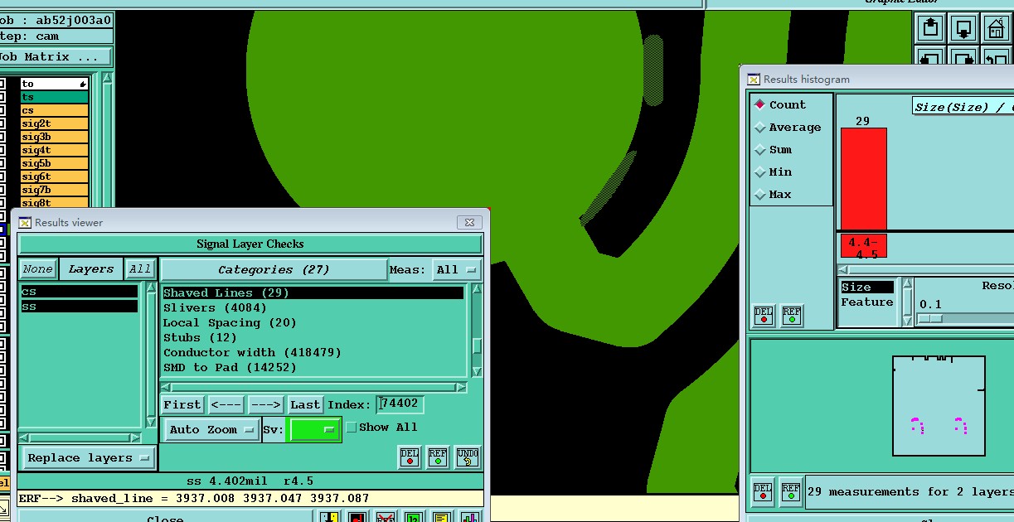Click the green numbered icon in Results viewer
Viewport: 1014px width, 522px height.
pyautogui.click(x=414, y=517)
